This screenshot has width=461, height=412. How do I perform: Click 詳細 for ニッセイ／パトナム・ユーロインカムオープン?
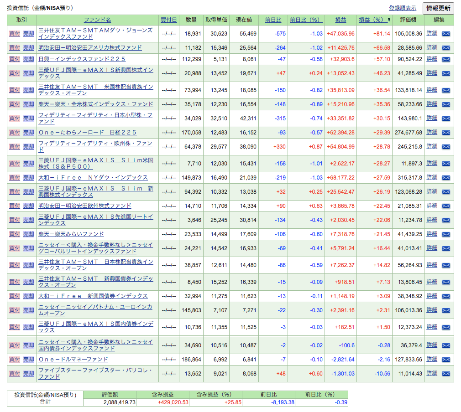432,310
